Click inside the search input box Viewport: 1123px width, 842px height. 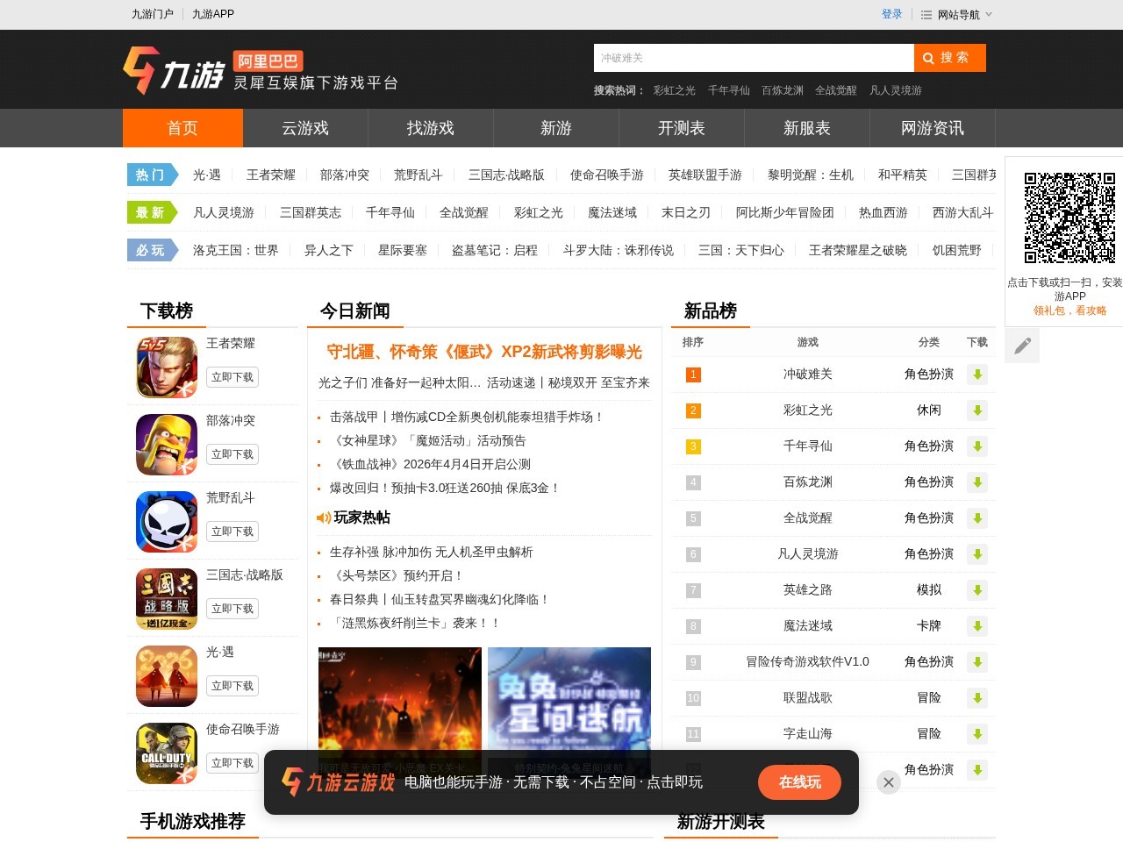coord(753,58)
